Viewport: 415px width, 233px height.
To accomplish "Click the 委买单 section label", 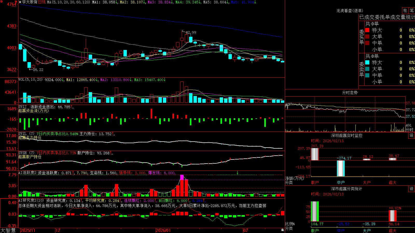I will pyautogui.click(x=362, y=37).
